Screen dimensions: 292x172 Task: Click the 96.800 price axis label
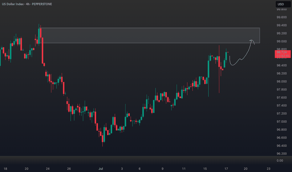point(282,129)
